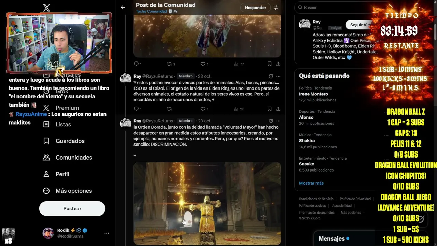Share the post with 77 views
The height and width of the screenshot is (246, 437).
tap(278, 64)
